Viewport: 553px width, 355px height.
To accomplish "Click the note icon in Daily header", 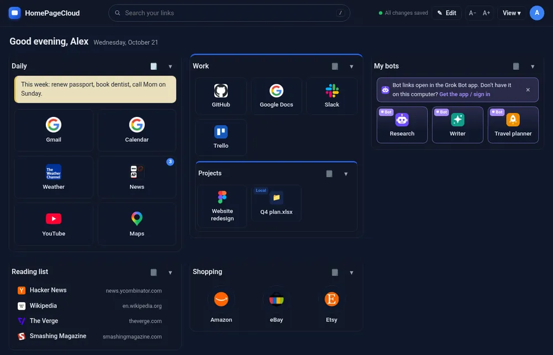I will point(154,66).
